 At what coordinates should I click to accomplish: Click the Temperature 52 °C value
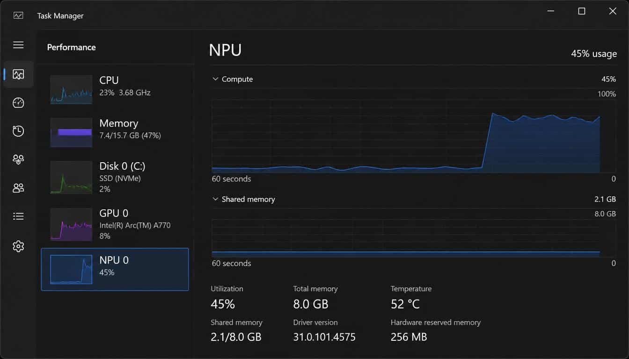(x=405, y=304)
